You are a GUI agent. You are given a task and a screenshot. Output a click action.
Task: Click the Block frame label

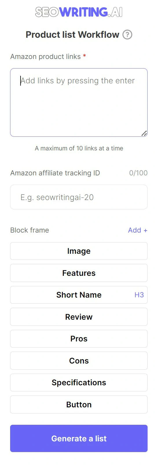pyautogui.click(x=30, y=230)
